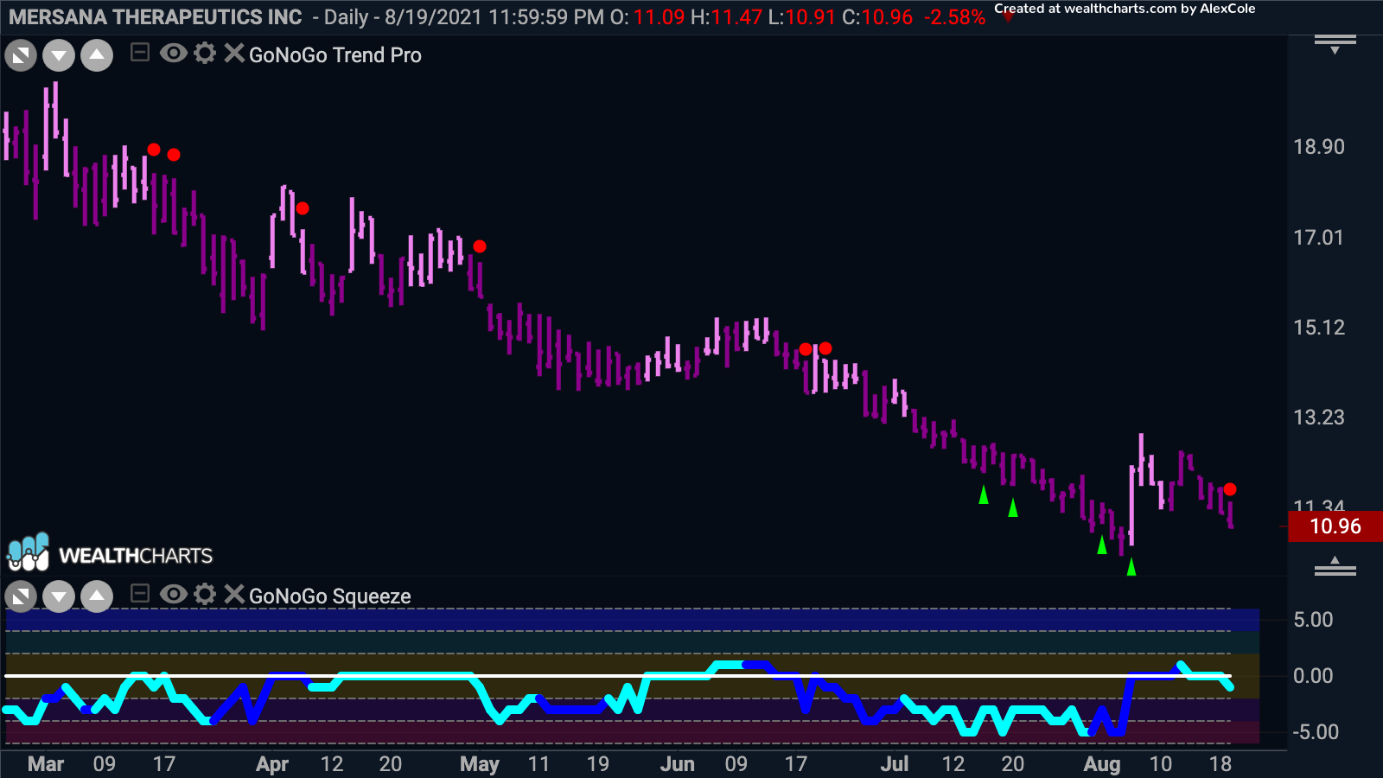The width and height of the screenshot is (1383, 778).
Task: Click the Jun date axis label
Action: (678, 764)
